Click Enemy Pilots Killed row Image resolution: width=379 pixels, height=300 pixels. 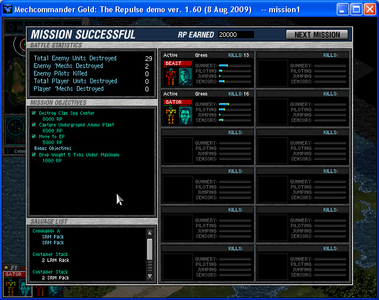93,74
